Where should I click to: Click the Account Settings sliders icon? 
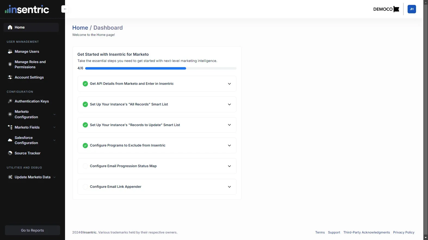pos(10,77)
